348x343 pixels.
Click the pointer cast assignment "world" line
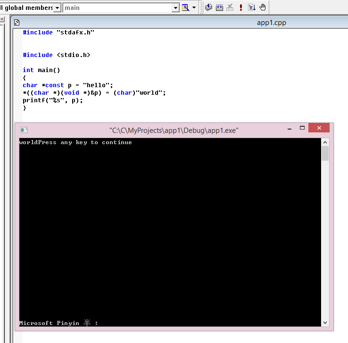point(94,93)
